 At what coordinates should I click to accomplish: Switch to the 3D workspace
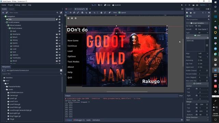tap(100, 5)
